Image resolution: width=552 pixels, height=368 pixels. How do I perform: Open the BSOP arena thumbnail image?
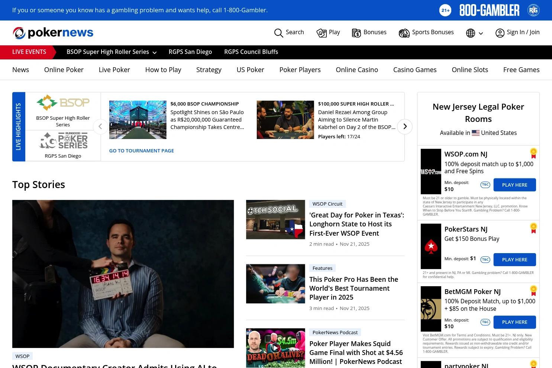(x=138, y=120)
